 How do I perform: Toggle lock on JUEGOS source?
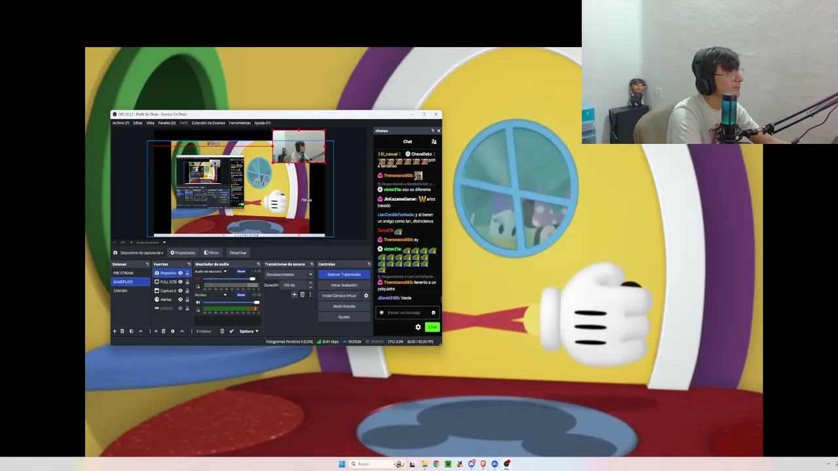click(187, 308)
